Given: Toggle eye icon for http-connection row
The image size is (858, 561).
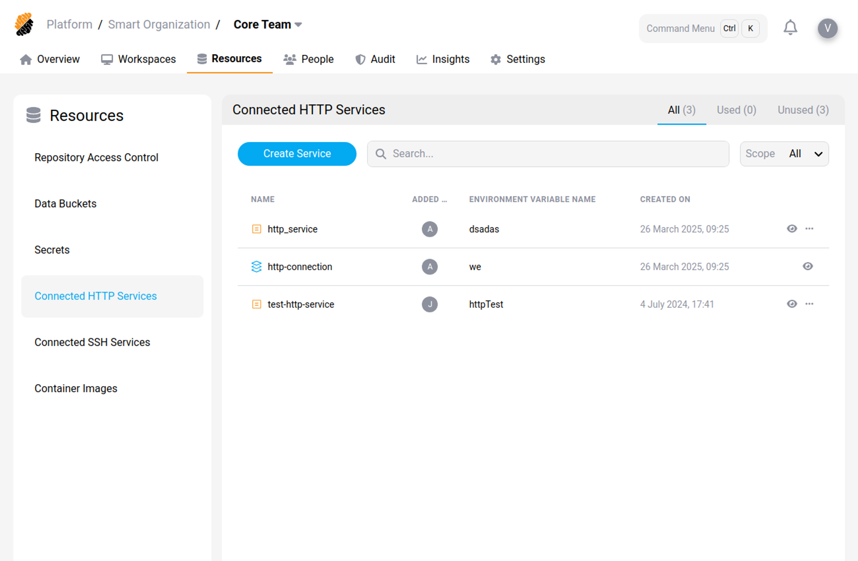Looking at the screenshot, I should coord(807,267).
